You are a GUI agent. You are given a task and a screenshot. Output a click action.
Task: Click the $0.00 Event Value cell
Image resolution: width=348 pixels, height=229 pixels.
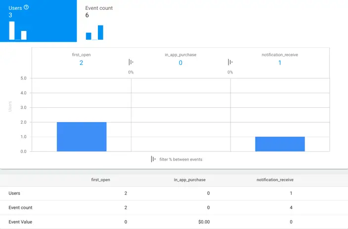click(x=204, y=222)
